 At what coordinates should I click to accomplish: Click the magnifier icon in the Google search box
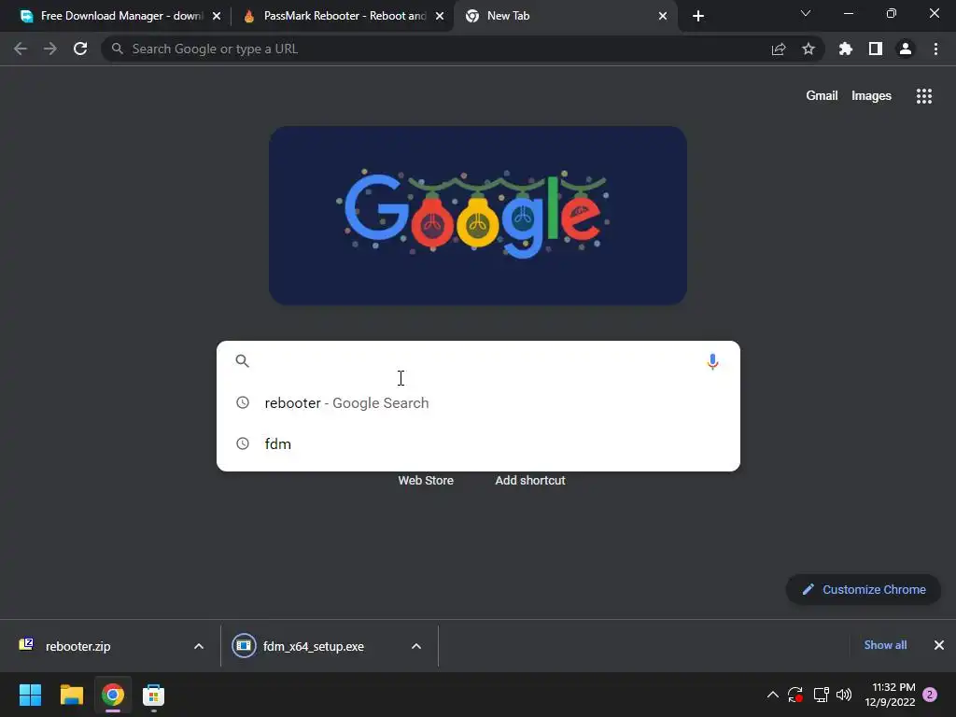(x=242, y=361)
